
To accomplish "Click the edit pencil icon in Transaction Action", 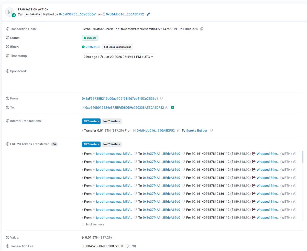I will pos(148,14).
